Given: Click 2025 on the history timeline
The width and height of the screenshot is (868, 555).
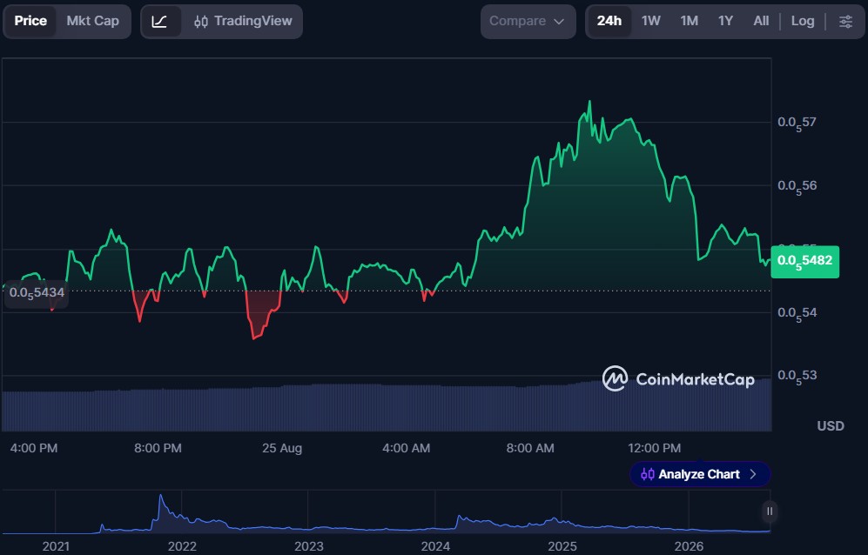Looking at the screenshot, I should [562, 546].
